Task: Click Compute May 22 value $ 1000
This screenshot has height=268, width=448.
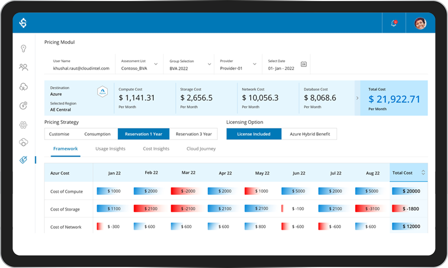Action: pos(262,191)
